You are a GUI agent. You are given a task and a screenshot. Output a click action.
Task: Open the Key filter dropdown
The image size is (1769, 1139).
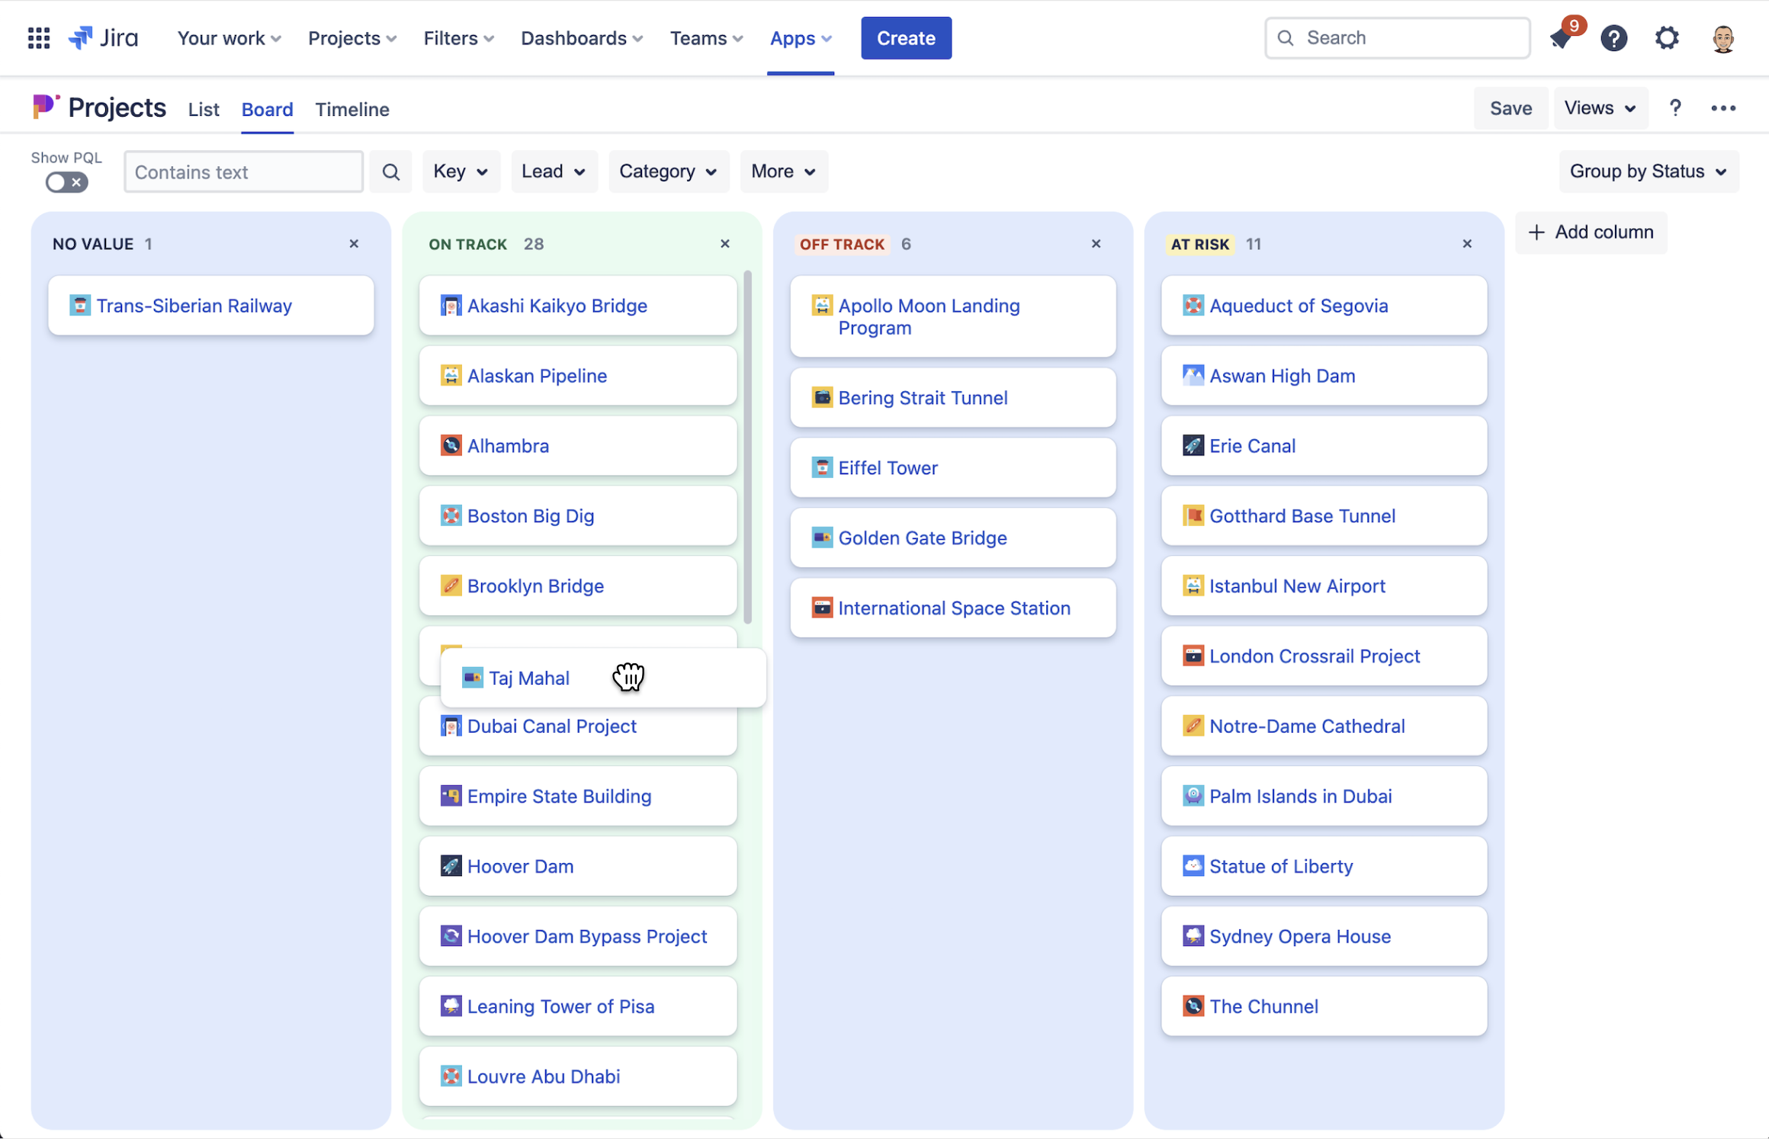(461, 171)
